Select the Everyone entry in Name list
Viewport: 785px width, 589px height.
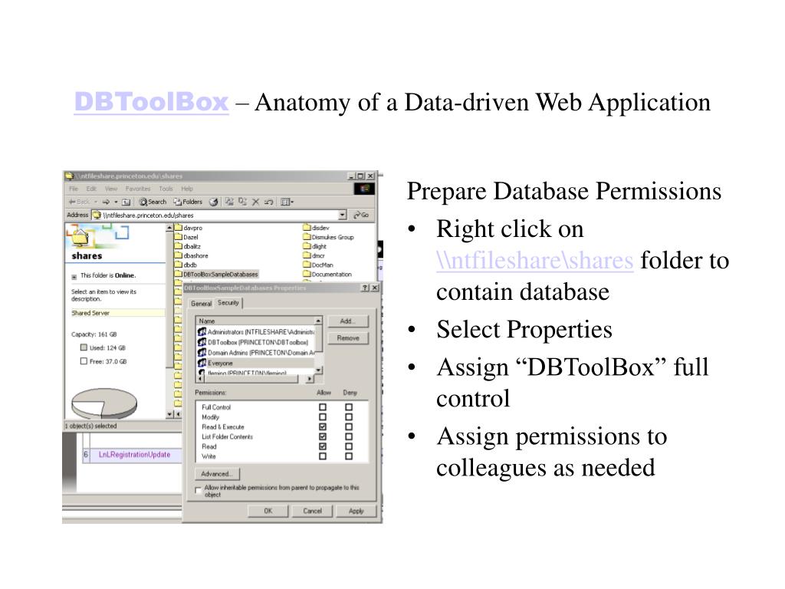point(256,363)
